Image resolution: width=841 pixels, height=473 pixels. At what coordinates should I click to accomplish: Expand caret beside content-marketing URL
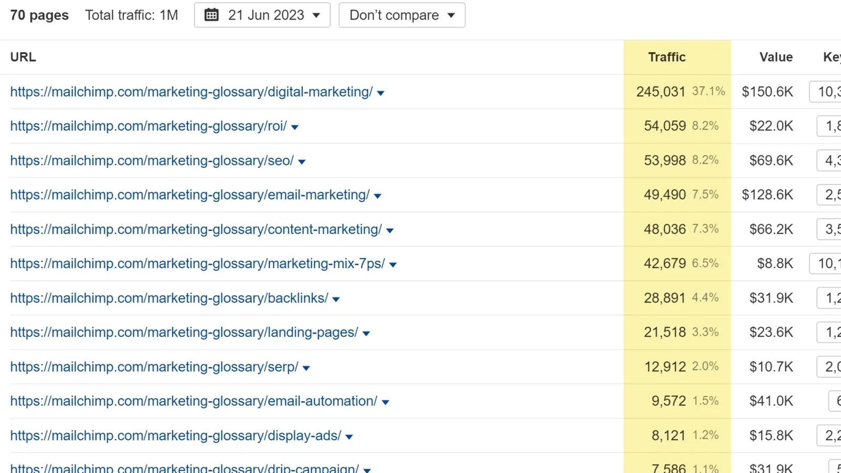(x=390, y=231)
